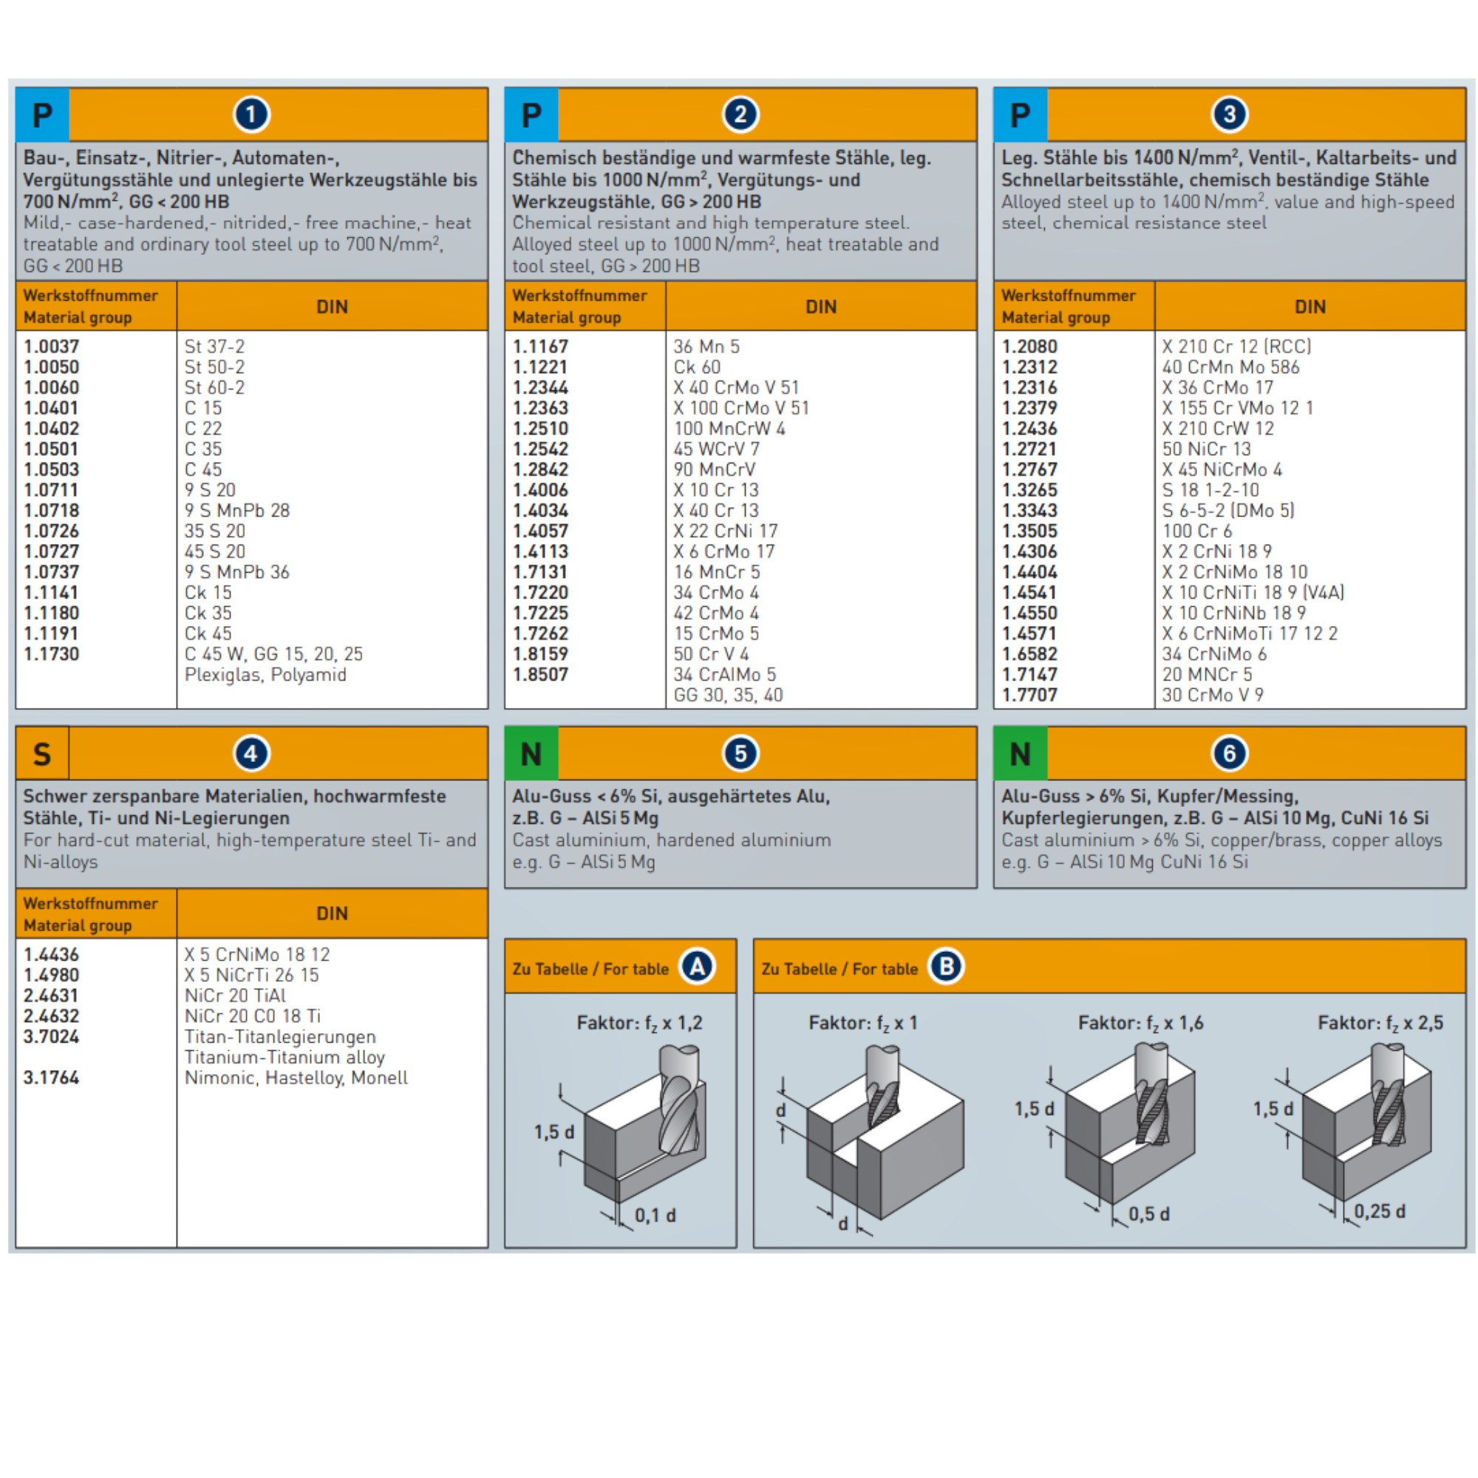Click the '30 CrMo V 9' entry

pyautogui.click(x=1213, y=695)
